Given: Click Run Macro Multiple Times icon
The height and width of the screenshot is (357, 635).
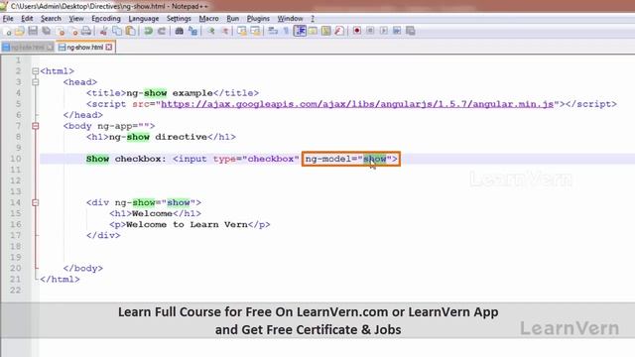Looking at the screenshot, I should 397,31.
